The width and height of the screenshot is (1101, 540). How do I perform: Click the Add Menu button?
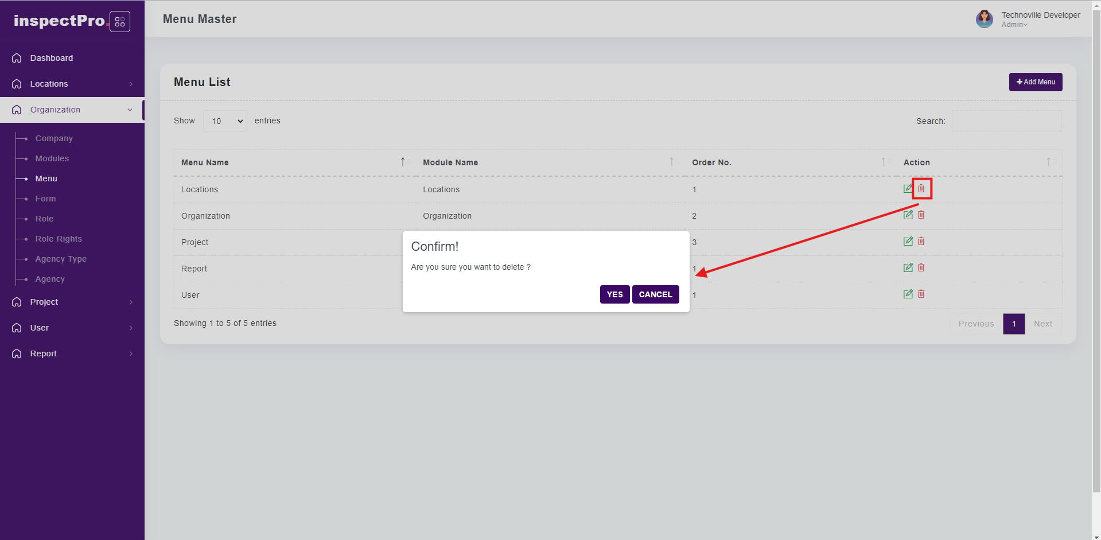[1035, 82]
